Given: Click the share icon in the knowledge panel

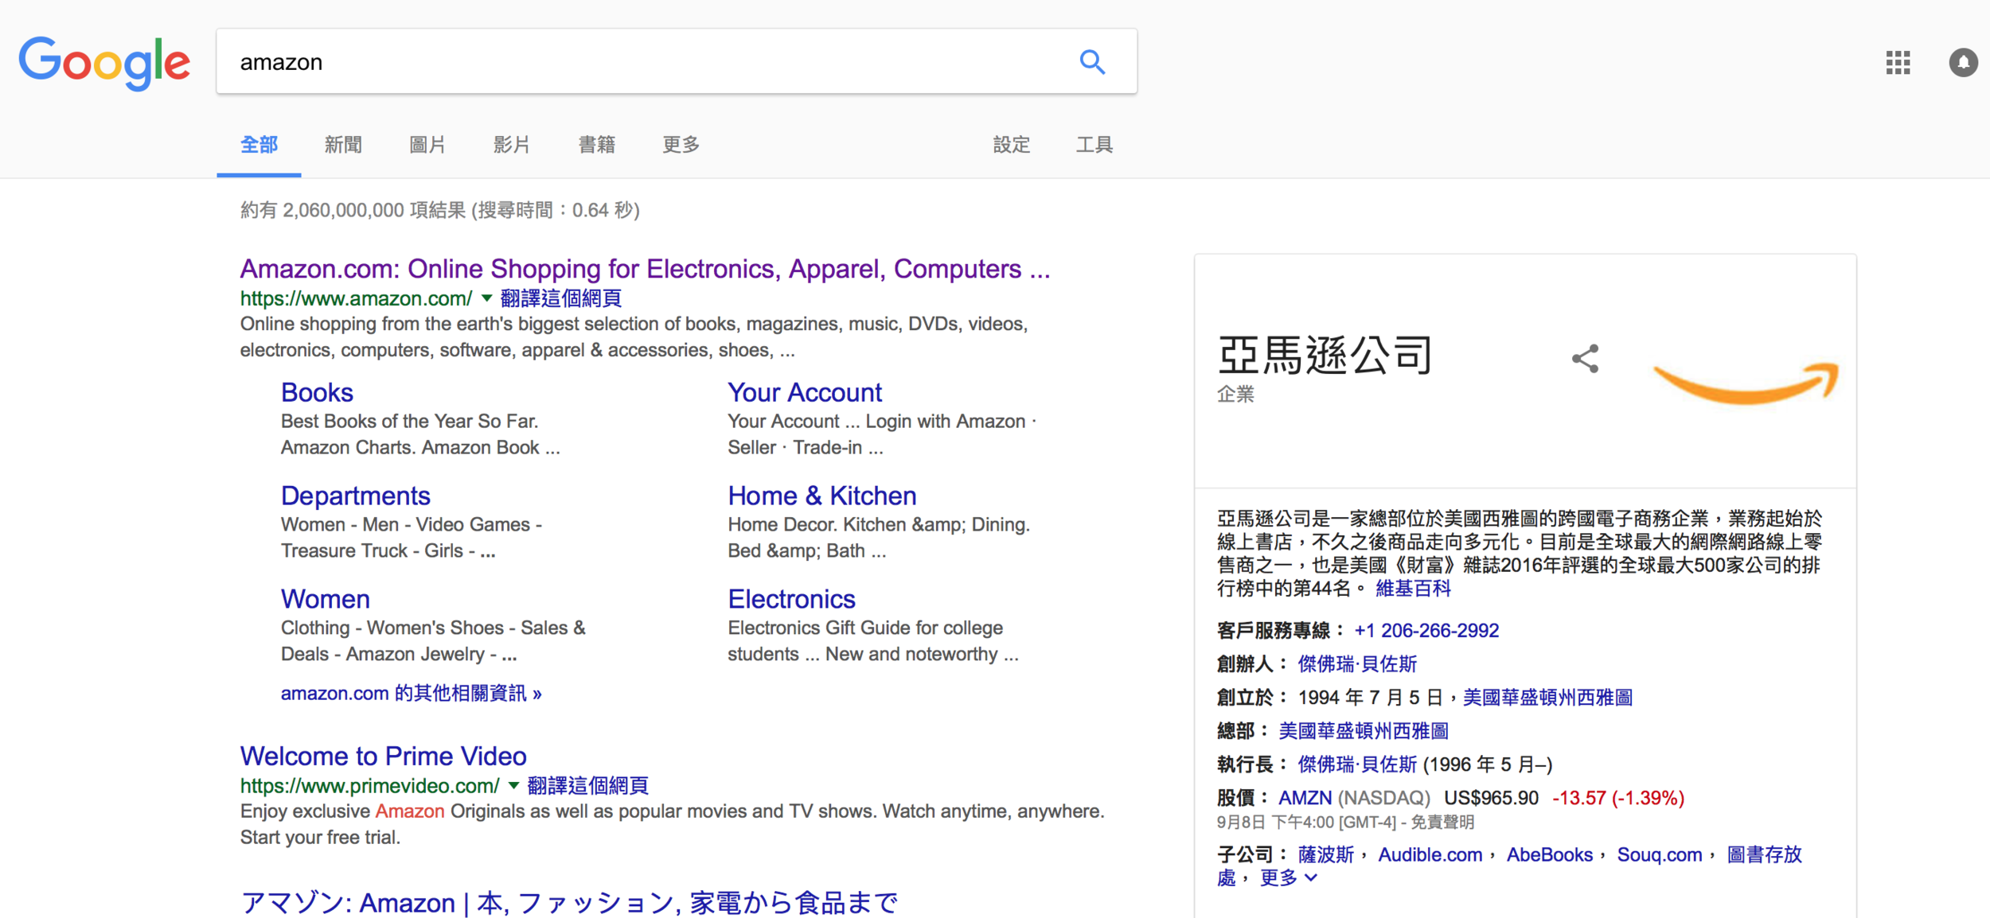Looking at the screenshot, I should point(1585,359).
